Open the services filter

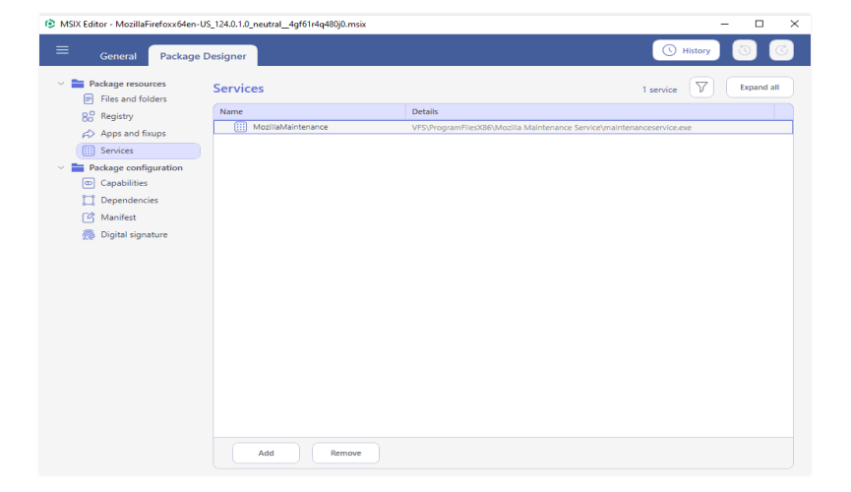click(701, 88)
